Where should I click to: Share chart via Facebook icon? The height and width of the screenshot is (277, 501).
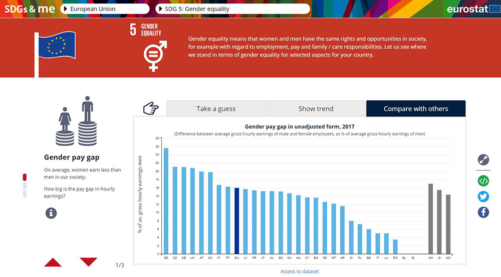(483, 212)
